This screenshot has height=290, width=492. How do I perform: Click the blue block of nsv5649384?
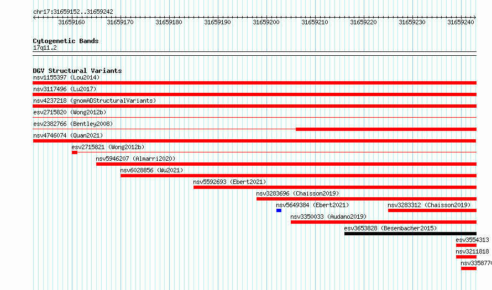coord(279,210)
